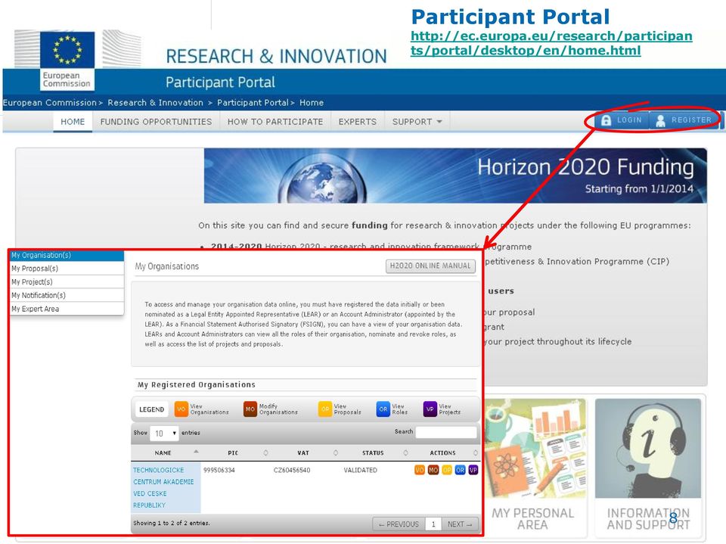Viewport: 726px width, 544px height.
Task: Expand the SUPPORT menu dropdown
Action: 417,122
